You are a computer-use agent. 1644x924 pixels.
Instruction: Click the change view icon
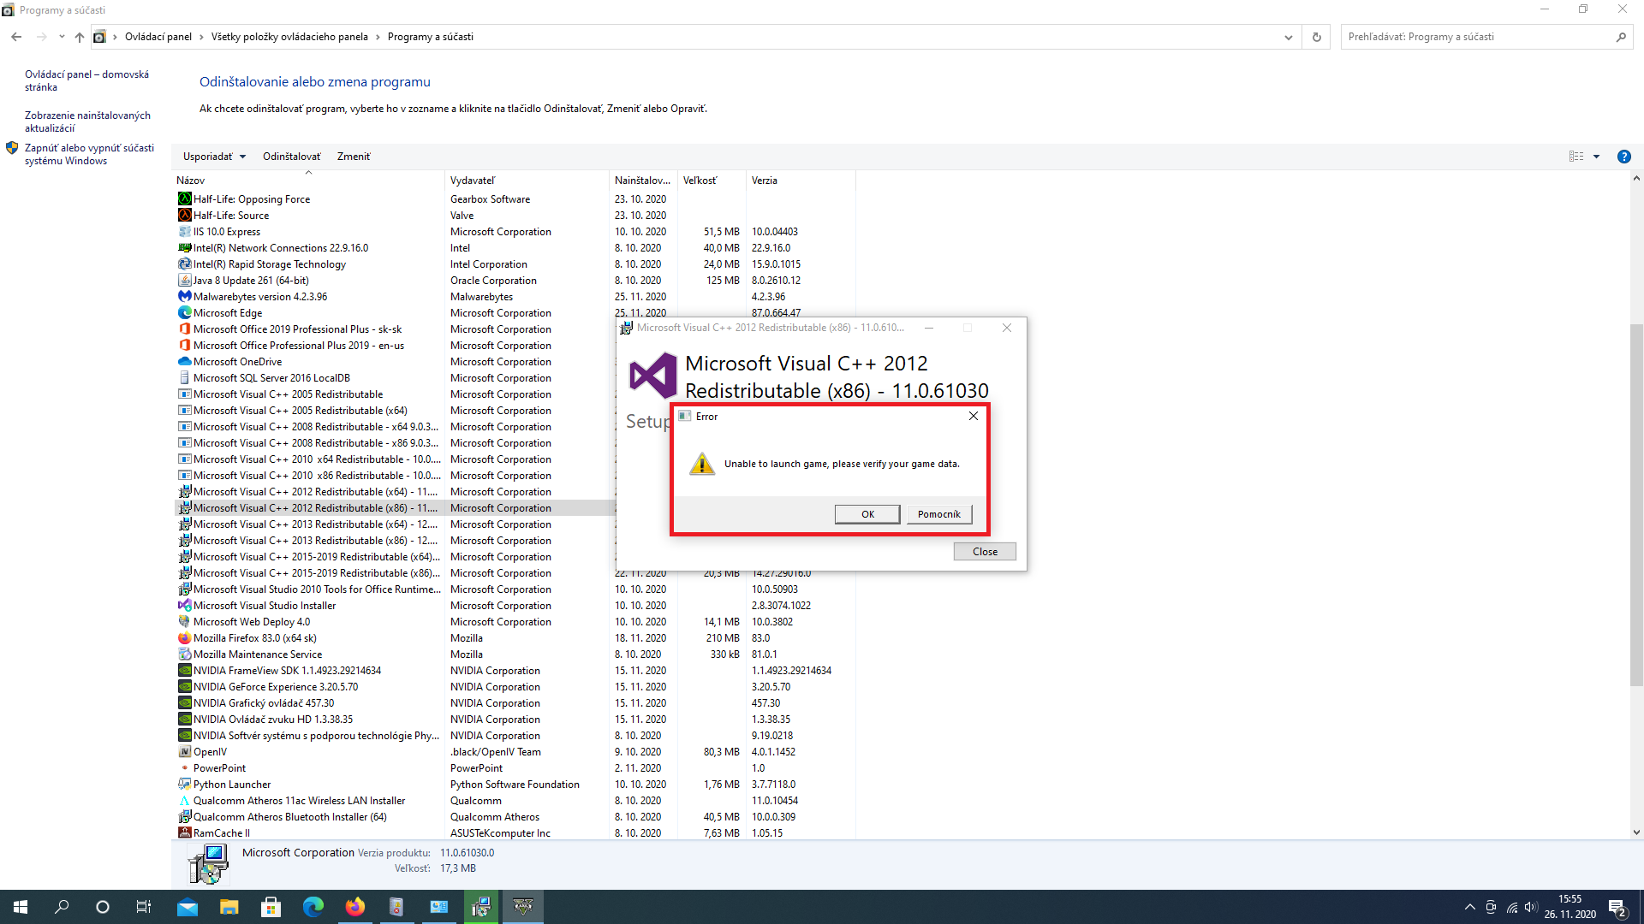coord(1576,157)
